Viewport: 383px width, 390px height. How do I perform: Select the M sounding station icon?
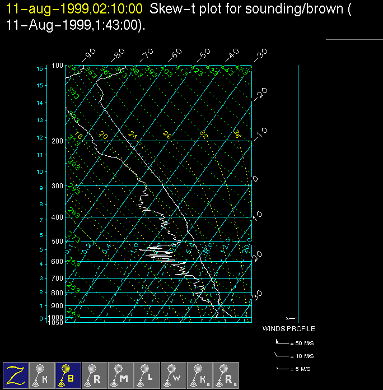tap(121, 375)
